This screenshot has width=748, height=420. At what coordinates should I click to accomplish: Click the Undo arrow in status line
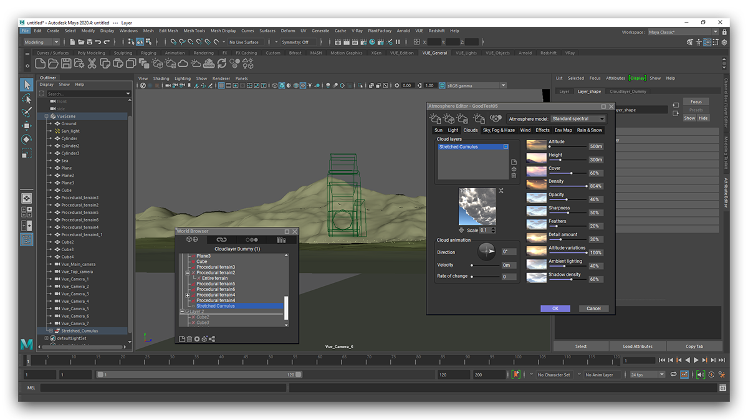[x=99, y=42]
